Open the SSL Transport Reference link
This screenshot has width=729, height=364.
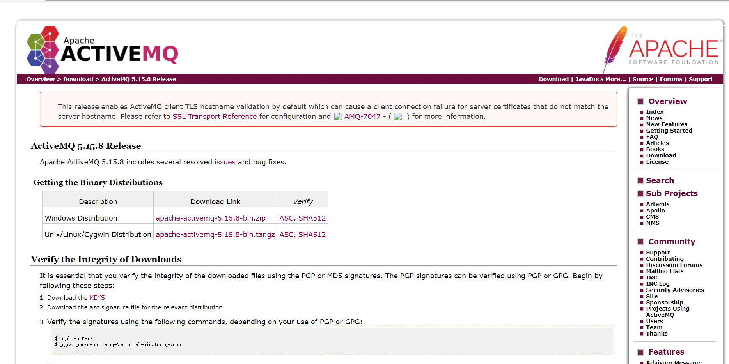click(x=215, y=117)
